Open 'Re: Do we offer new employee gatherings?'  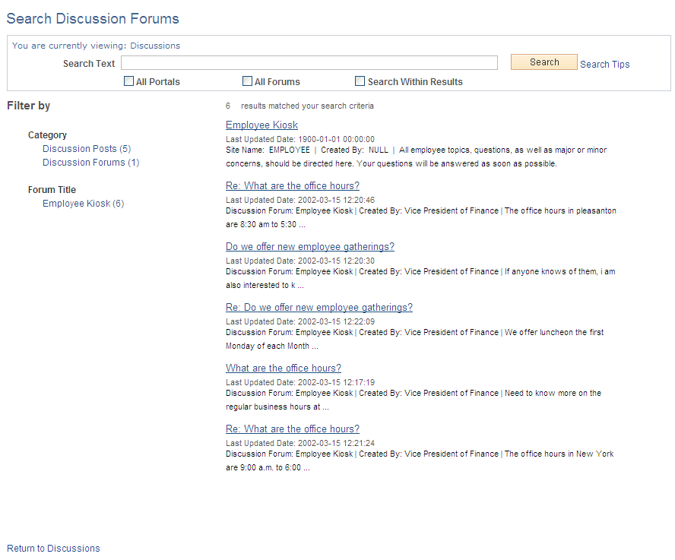coord(318,307)
